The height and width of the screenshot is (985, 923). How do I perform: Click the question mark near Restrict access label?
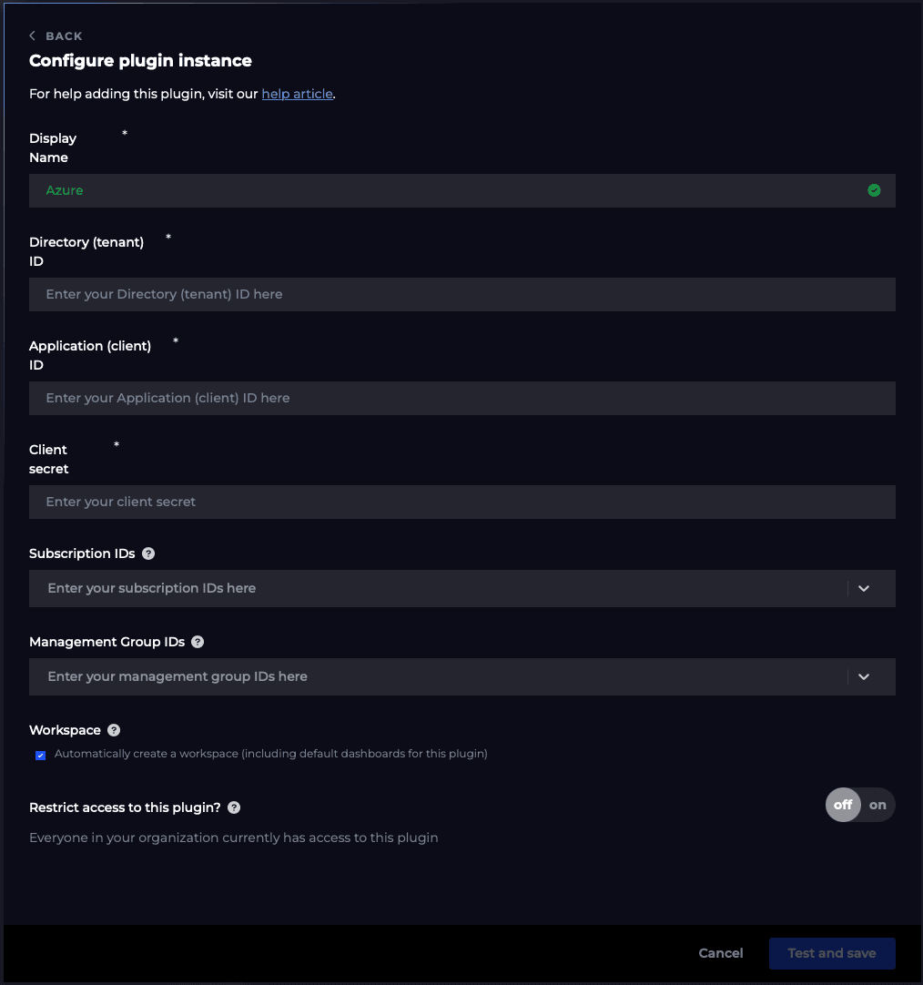234,807
